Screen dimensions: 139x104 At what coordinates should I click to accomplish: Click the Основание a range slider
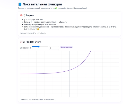pos(40,46)
